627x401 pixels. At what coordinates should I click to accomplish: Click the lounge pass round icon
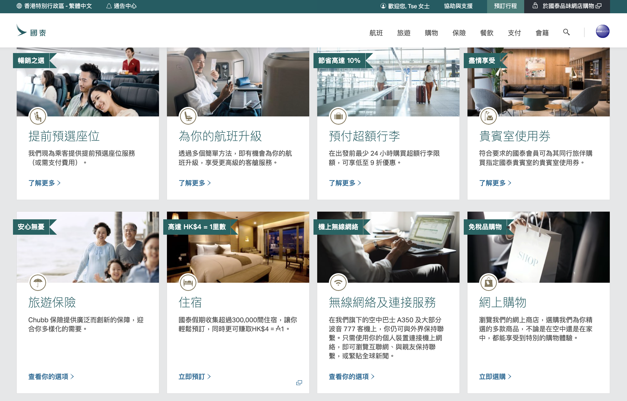pyautogui.click(x=488, y=116)
